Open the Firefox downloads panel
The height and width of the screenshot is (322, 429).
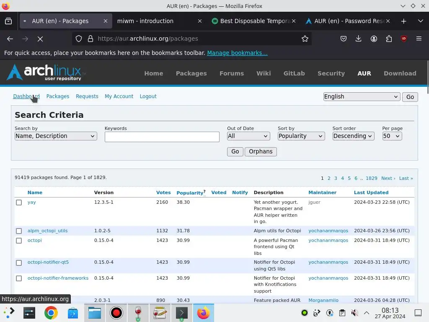coord(359,39)
